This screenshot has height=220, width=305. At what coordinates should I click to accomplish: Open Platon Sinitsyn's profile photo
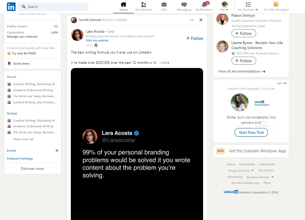point(222,19)
